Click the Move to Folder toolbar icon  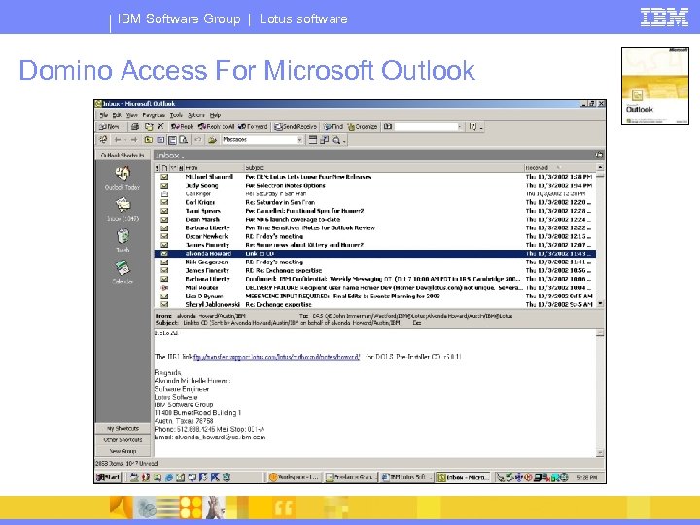149,126
